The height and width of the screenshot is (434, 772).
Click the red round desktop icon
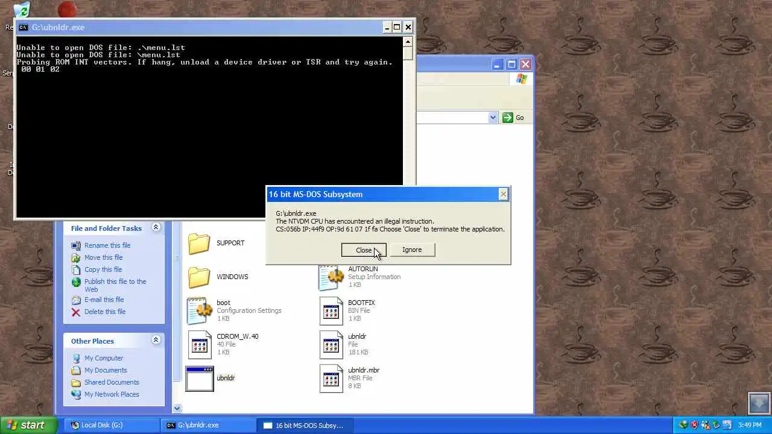(67, 9)
